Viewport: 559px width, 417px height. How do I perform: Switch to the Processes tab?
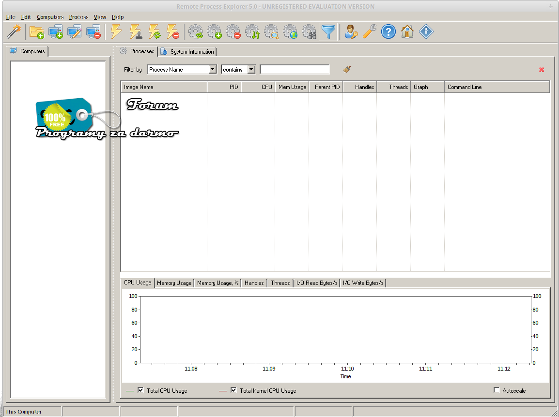coord(137,51)
